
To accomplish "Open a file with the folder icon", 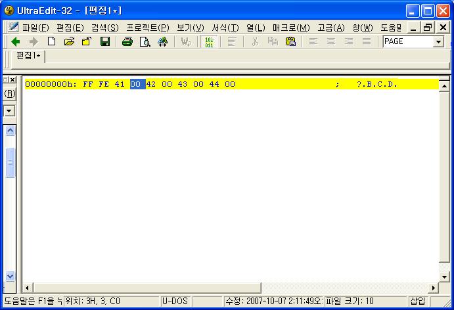I will tap(69, 41).
